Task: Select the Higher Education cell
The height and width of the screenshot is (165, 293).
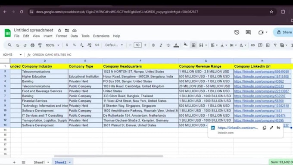Action: pos(45,76)
